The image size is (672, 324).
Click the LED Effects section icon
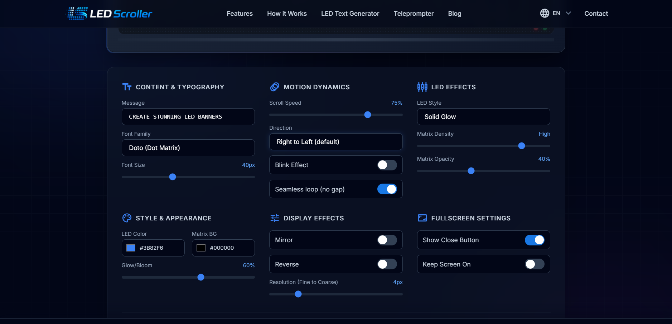[x=422, y=87]
